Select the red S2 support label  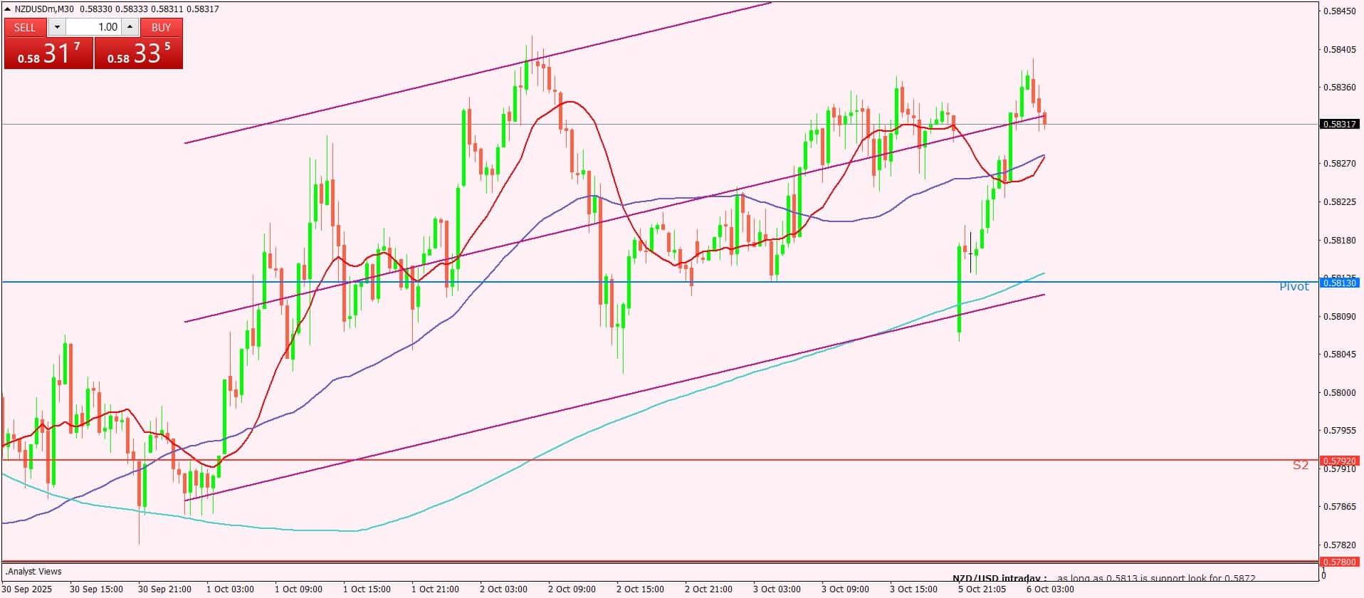(1300, 466)
